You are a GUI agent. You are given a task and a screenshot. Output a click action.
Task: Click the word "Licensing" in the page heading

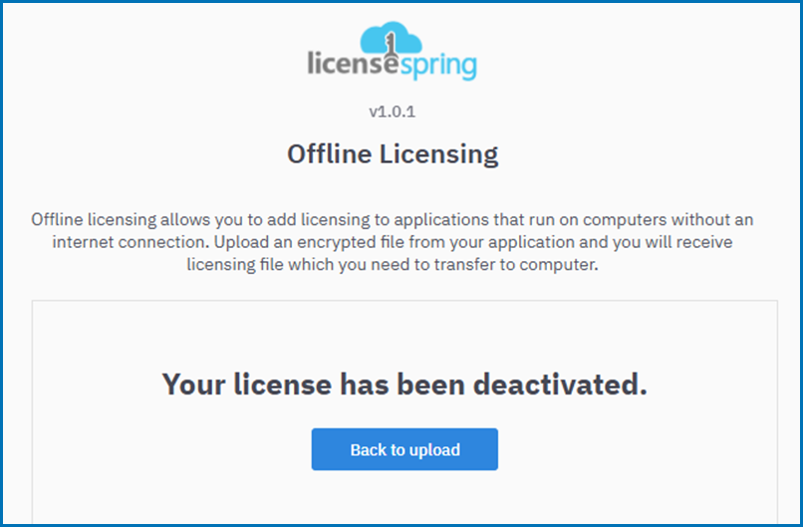click(x=438, y=154)
